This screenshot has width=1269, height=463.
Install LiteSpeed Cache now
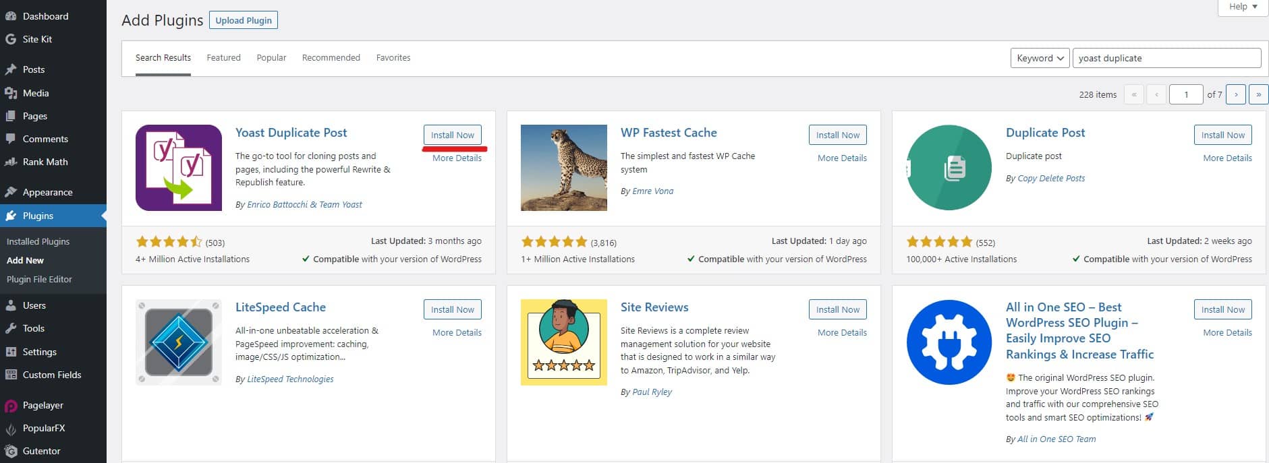pyautogui.click(x=453, y=309)
